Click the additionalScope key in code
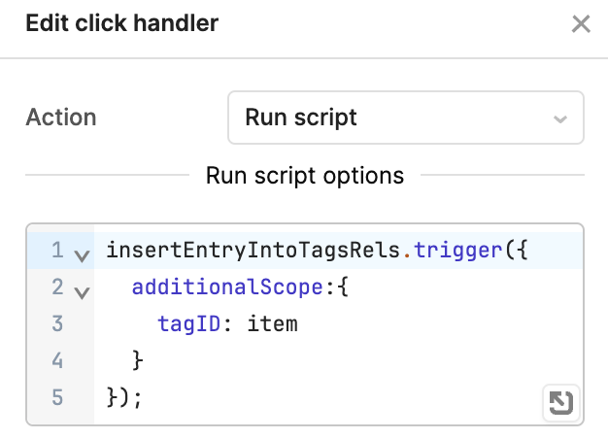The width and height of the screenshot is (608, 439). (x=227, y=287)
